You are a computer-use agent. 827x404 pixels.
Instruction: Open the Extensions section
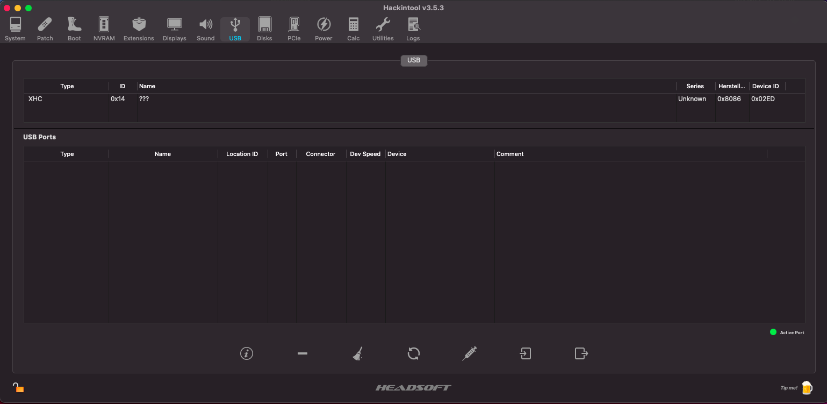(x=139, y=29)
